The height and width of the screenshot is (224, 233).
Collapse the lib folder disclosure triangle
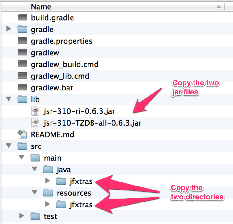click(9, 99)
